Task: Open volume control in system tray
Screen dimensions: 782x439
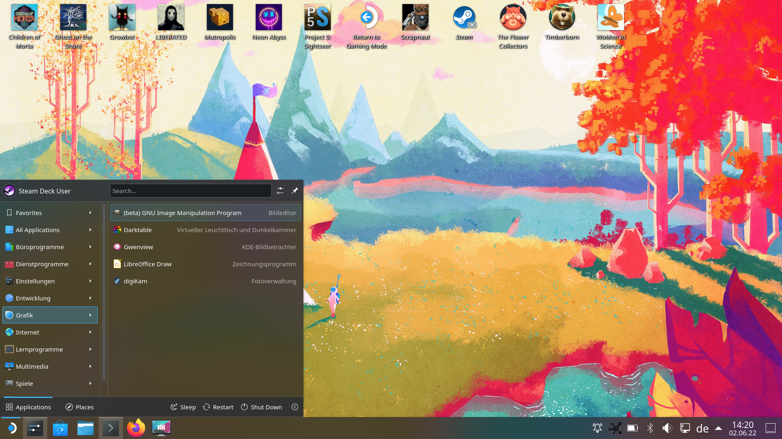Action: coord(667,428)
